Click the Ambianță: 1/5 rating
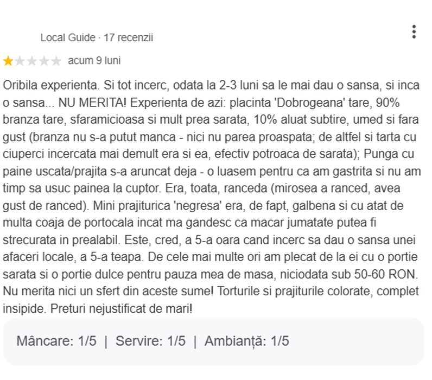 tap(246, 341)
